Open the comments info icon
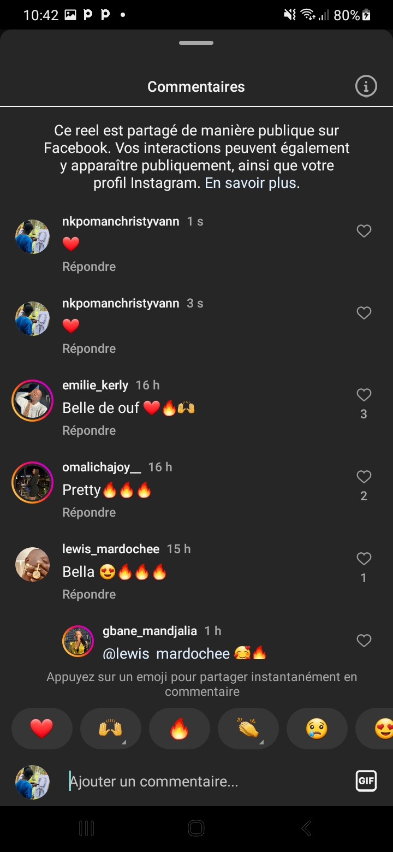393x852 pixels. 366,86
